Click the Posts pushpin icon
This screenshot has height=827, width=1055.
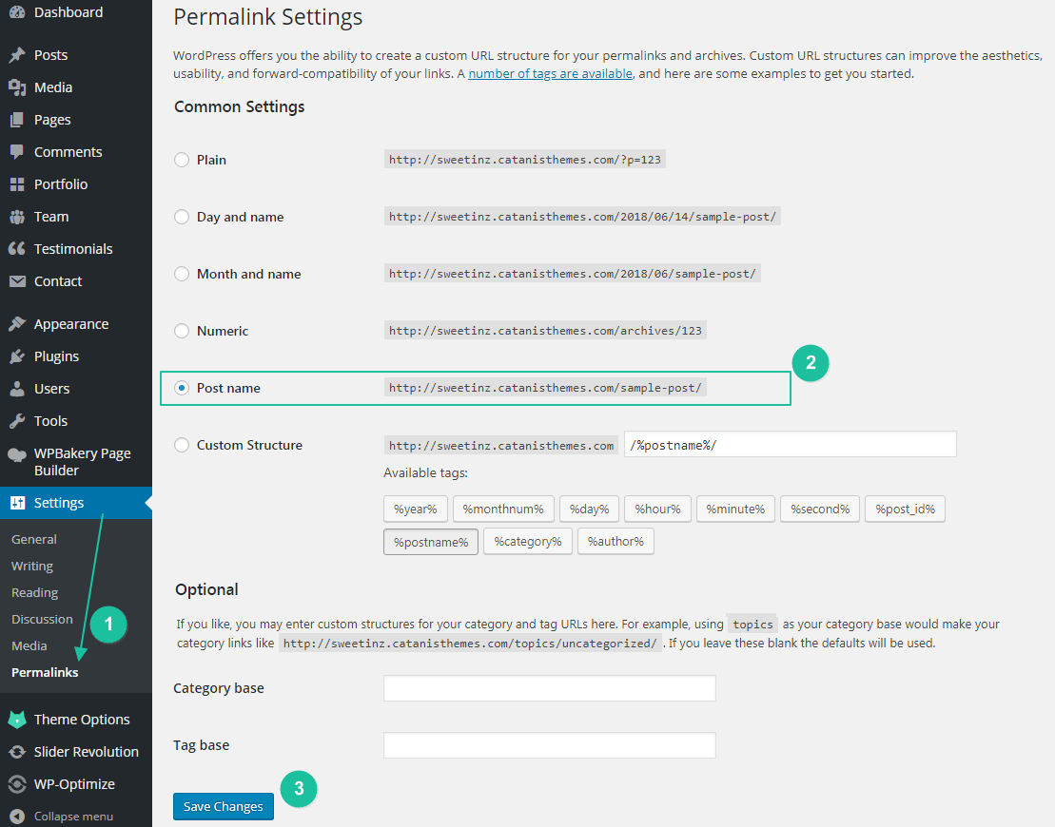coord(17,55)
